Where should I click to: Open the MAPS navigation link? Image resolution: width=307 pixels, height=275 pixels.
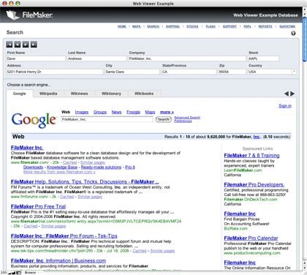(137, 26)
